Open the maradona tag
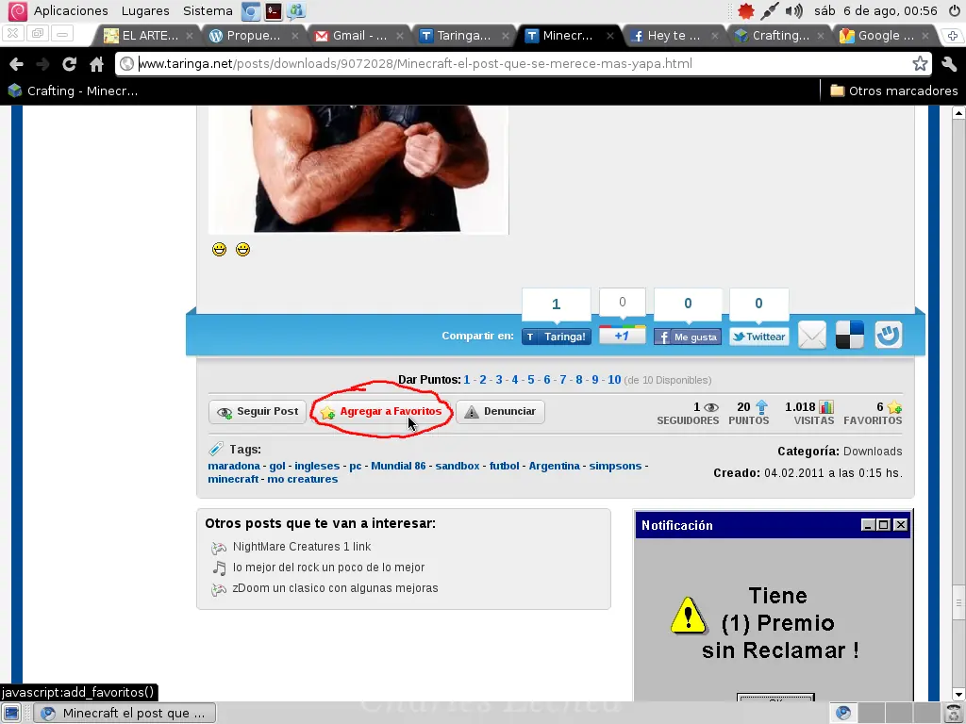 (x=234, y=466)
